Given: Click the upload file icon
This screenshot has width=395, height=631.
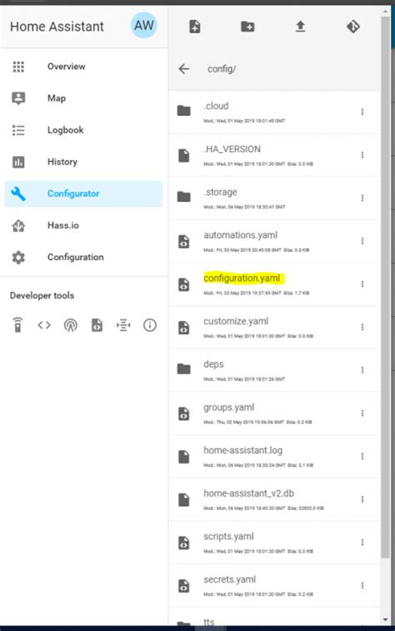Looking at the screenshot, I should [300, 27].
